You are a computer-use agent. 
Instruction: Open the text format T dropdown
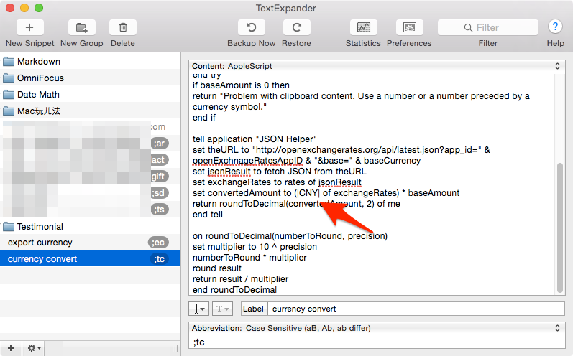(x=222, y=309)
